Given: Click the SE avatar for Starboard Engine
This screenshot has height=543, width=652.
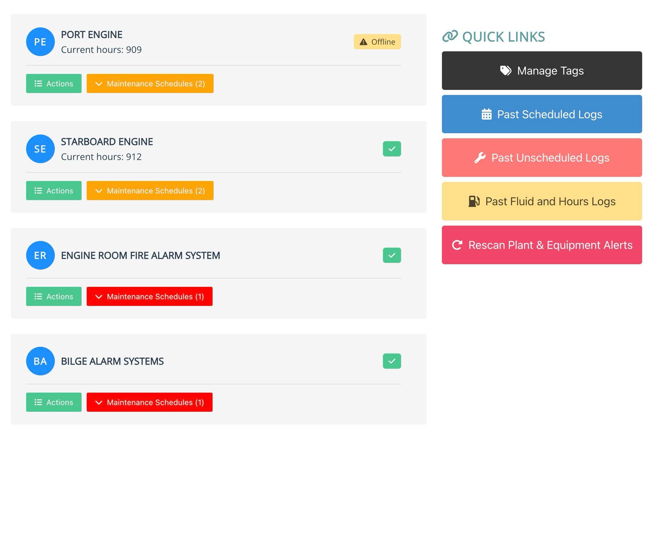Looking at the screenshot, I should 40,149.
